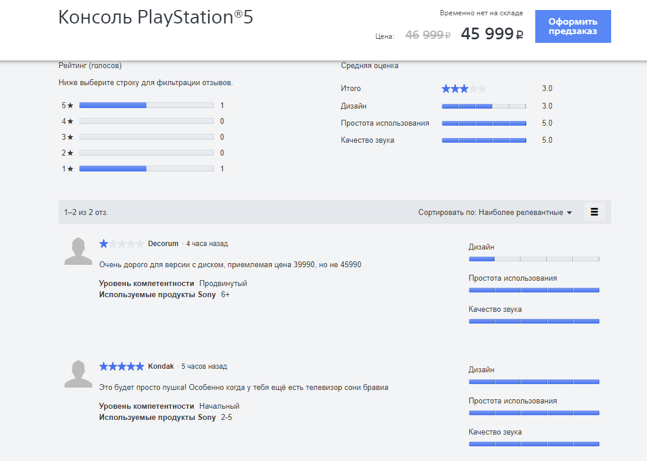Click the third star in the Итого rating

click(464, 88)
